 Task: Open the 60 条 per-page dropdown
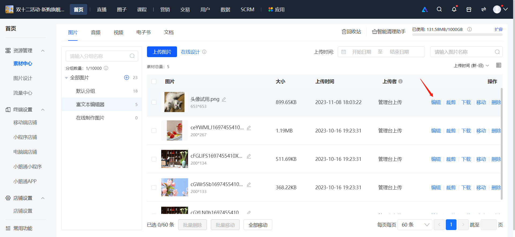pos(415,225)
